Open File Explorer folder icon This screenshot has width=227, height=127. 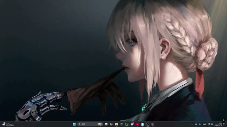pyautogui.click(x=116, y=124)
